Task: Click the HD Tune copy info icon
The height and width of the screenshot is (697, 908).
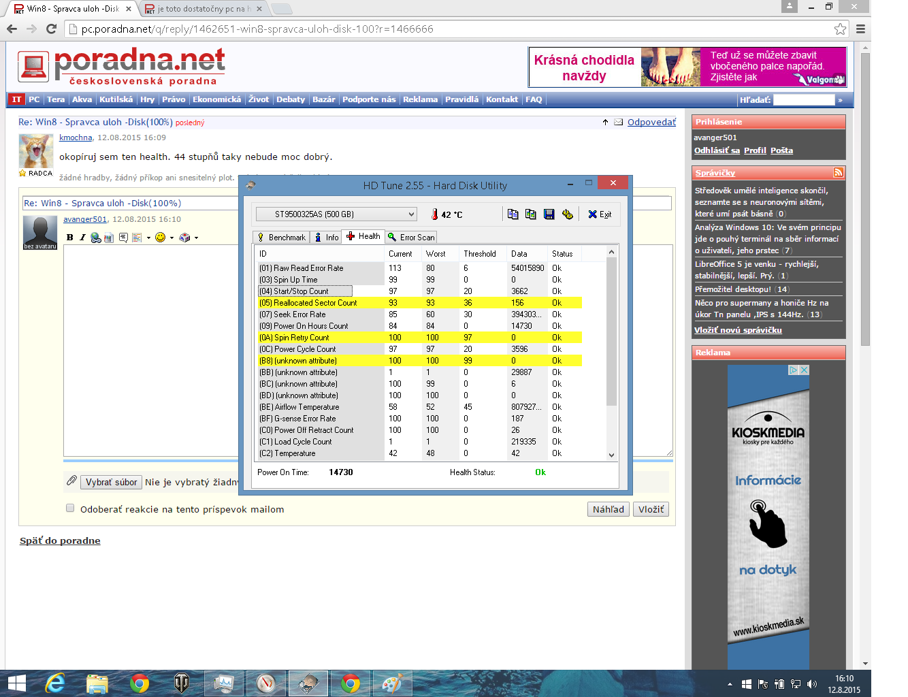Action: [x=513, y=214]
